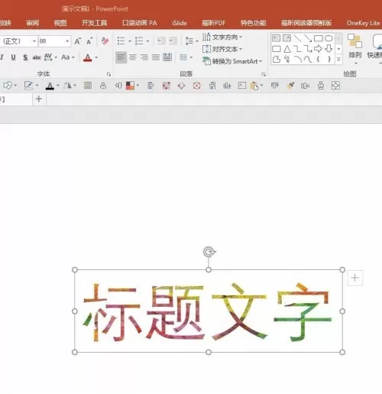This screenshot has height=394, width=382.
Task: Select the freeform shape tool
Action: pyautogui.click(x=277, y=60)
